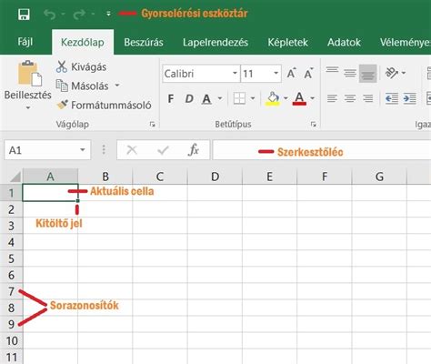
Task: Click the Name Box showing A1
Action: click(47, 150)
